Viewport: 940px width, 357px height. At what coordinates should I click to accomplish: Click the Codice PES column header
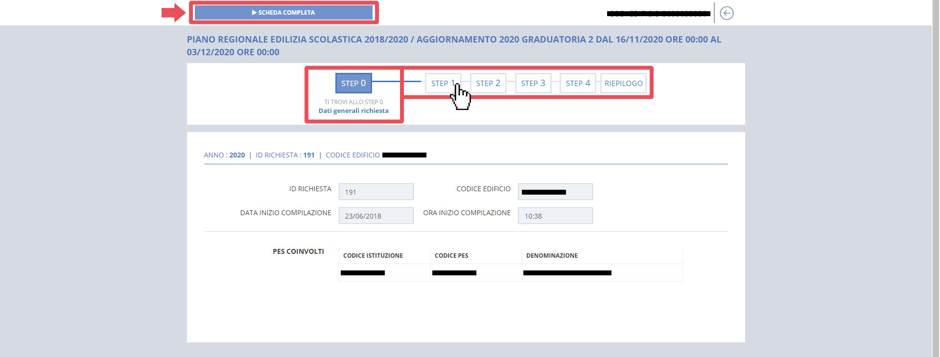451,255
